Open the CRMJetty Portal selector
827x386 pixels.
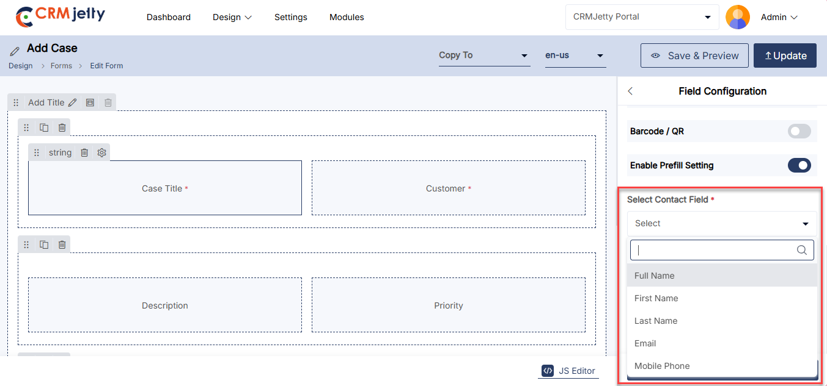(642, 17)
